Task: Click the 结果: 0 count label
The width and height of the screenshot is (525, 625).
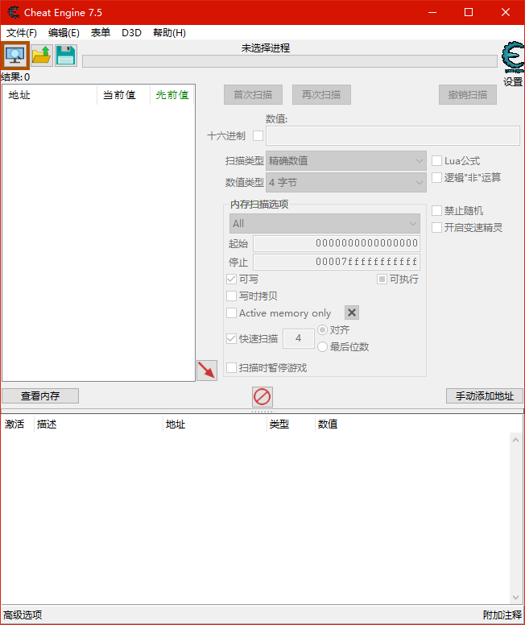Action: (15, 77)
